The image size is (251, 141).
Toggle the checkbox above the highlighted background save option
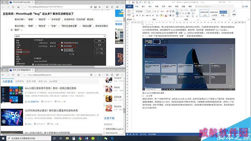[62, 43]
